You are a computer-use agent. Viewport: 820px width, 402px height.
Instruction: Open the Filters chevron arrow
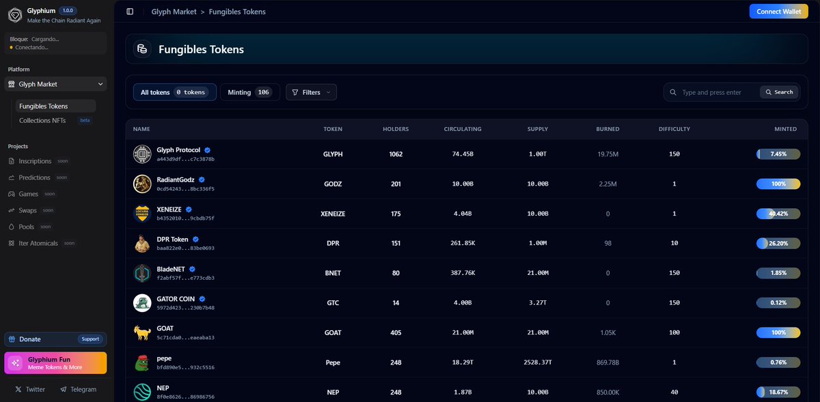(329, 92)
